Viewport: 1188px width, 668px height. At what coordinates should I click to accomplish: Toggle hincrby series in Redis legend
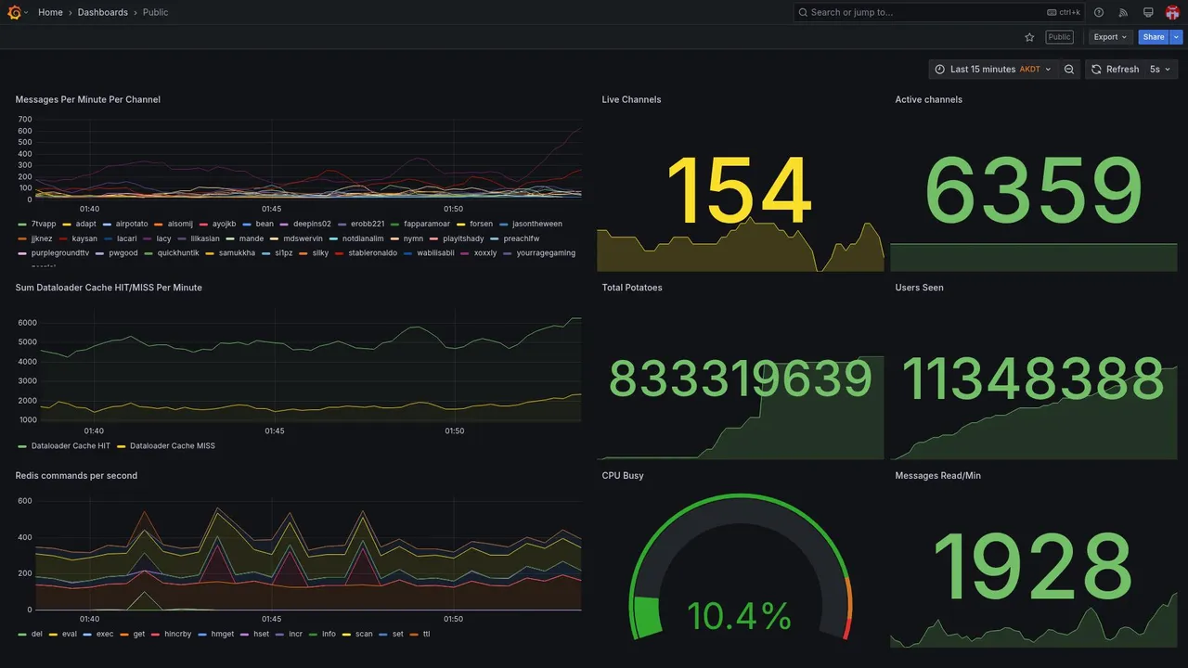point(177,634)
